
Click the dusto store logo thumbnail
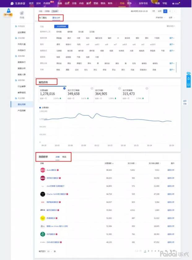tap(42, 170)
